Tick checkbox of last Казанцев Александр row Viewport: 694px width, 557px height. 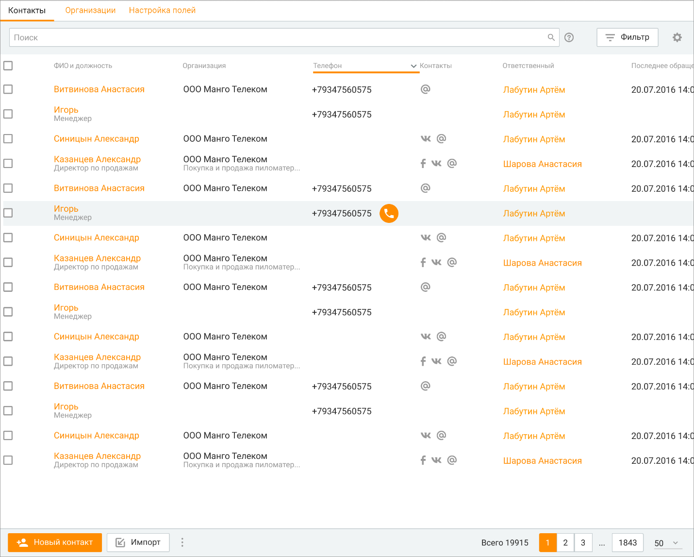click(8, 460)
